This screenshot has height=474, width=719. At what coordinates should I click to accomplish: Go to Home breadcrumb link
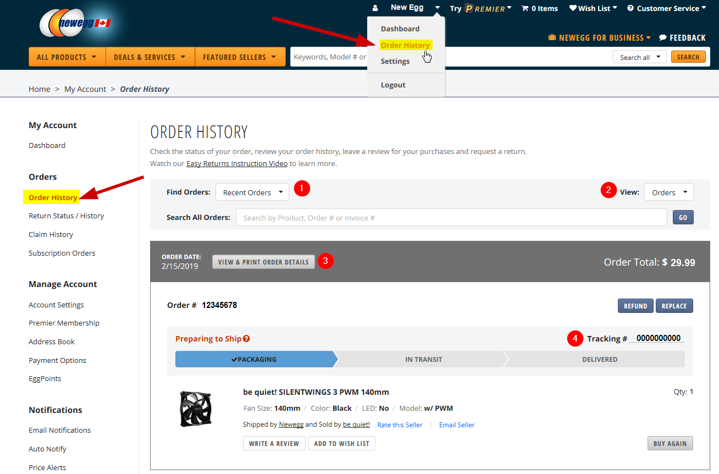40,89
